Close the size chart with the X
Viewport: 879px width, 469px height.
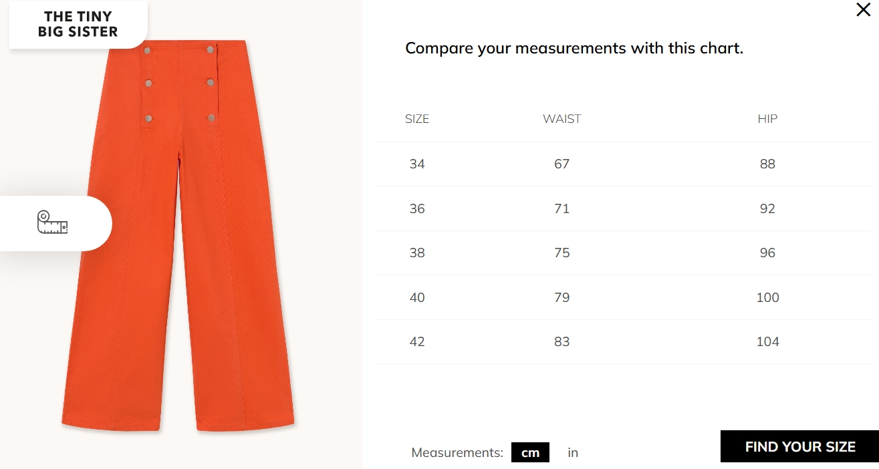863,10
